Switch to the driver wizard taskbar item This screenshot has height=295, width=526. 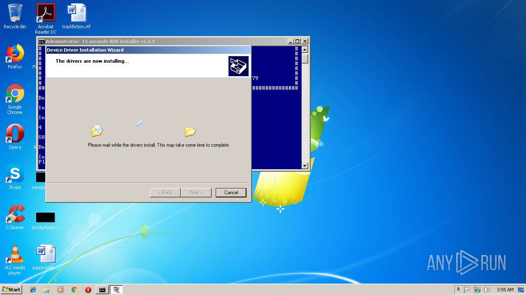tap(116, 290)
